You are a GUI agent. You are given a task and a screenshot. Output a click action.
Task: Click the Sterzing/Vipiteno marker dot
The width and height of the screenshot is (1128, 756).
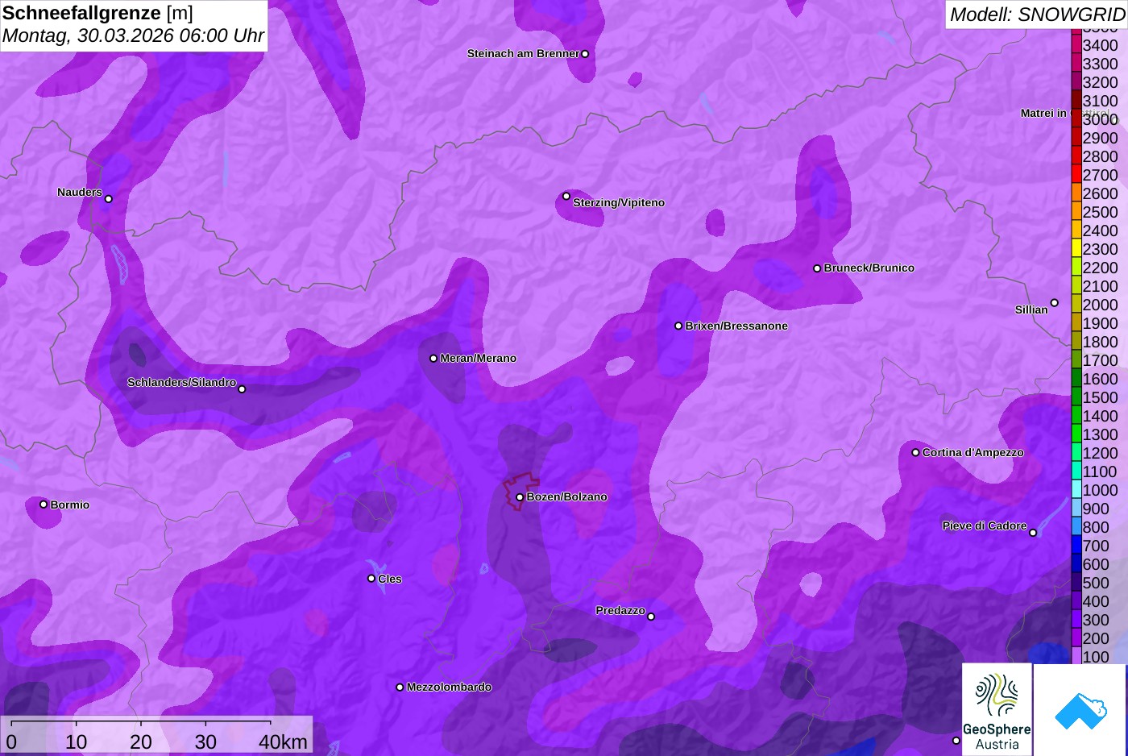566,196
